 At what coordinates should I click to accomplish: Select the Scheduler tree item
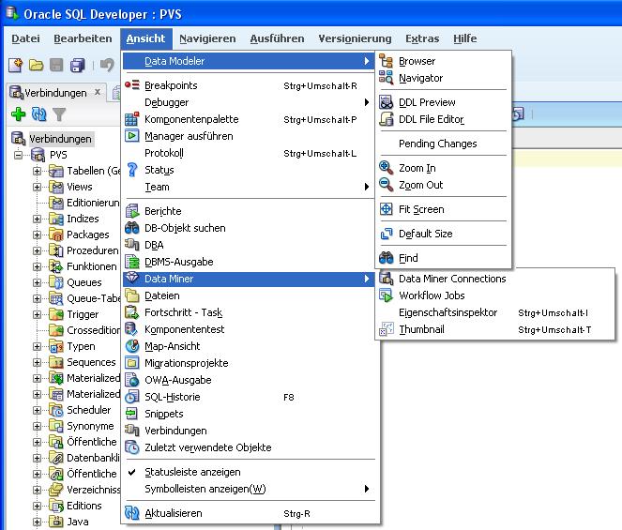click(x=89, y=410)
